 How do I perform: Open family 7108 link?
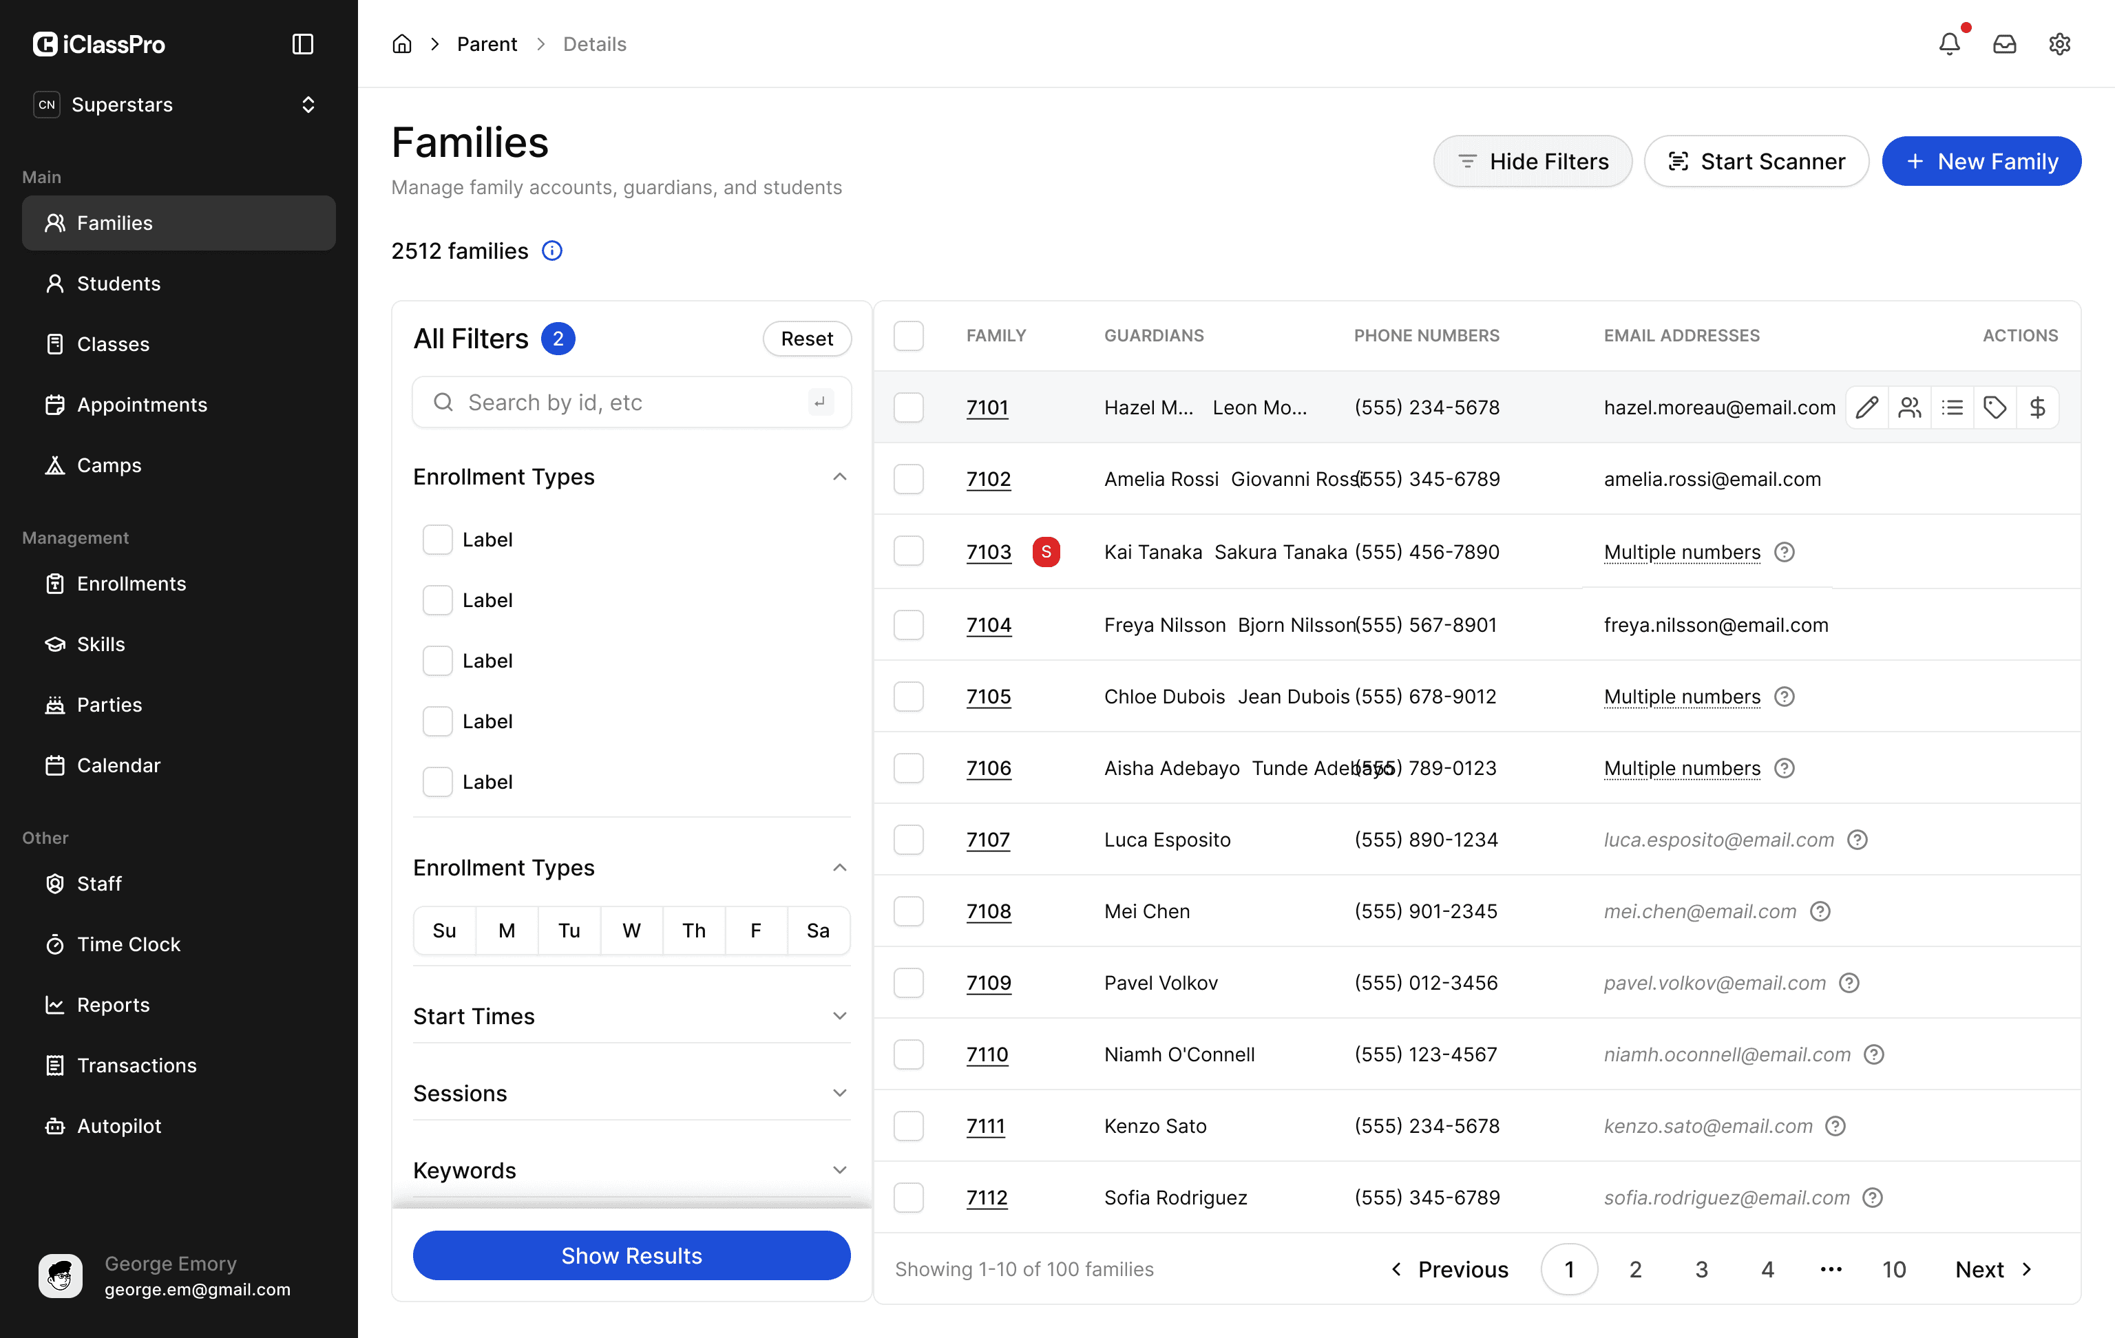(988, 911)
